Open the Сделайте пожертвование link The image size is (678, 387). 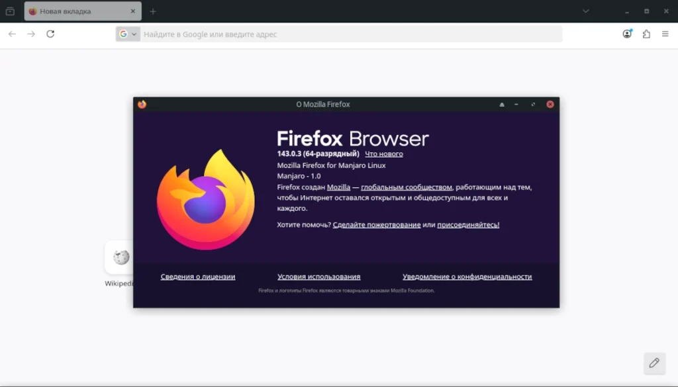[x=377, y=225]
